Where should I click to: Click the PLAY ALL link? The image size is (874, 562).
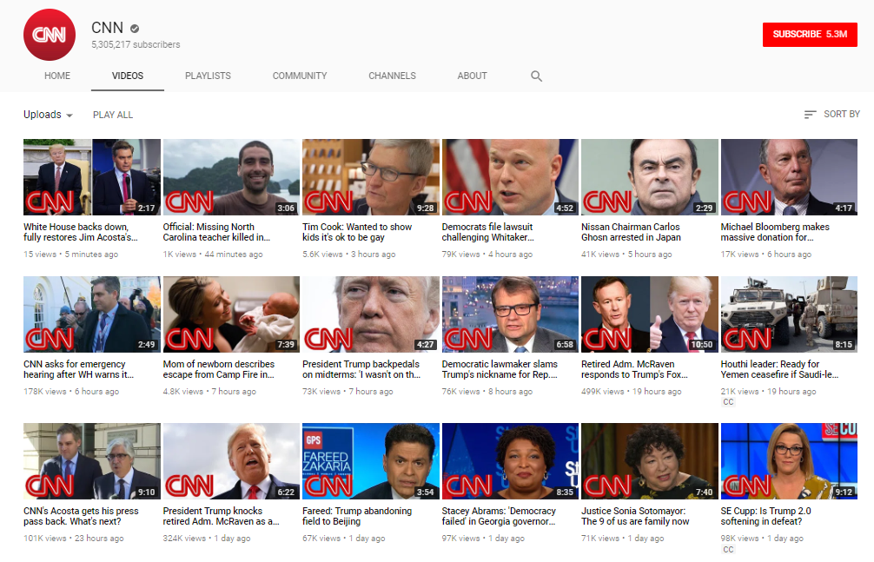pos(113,115)
